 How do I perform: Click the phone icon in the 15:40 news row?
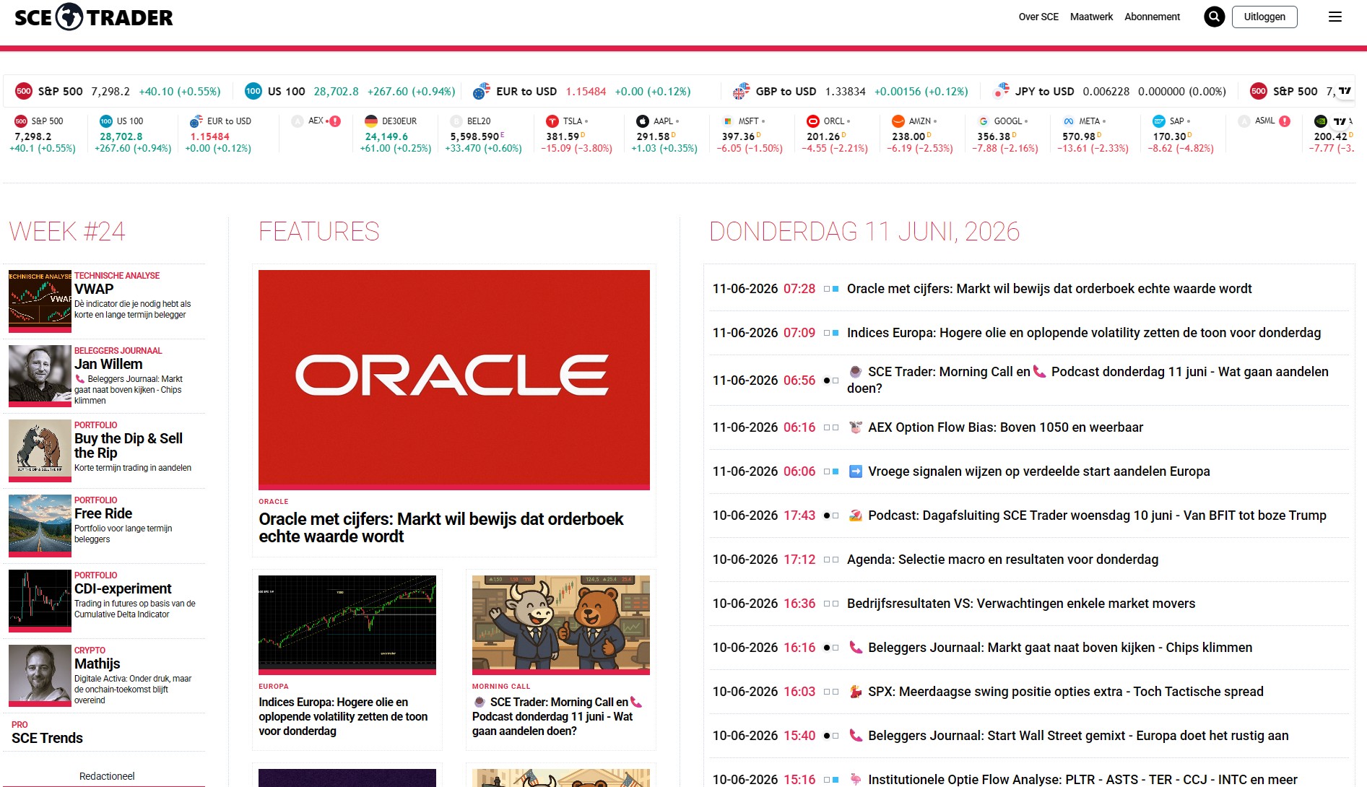click(x=855, y=736)
